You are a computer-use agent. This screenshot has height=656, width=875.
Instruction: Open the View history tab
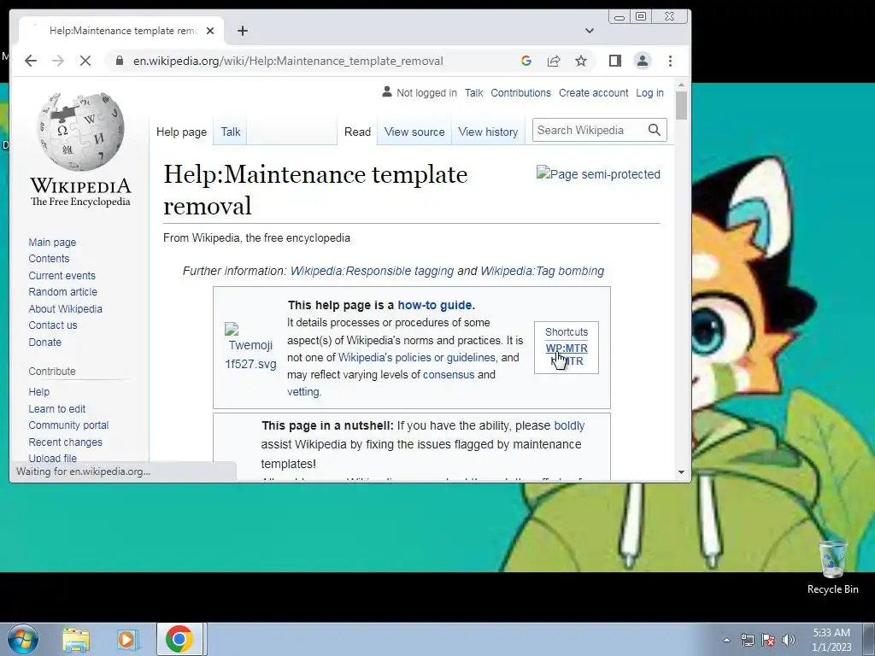point(488,132)
